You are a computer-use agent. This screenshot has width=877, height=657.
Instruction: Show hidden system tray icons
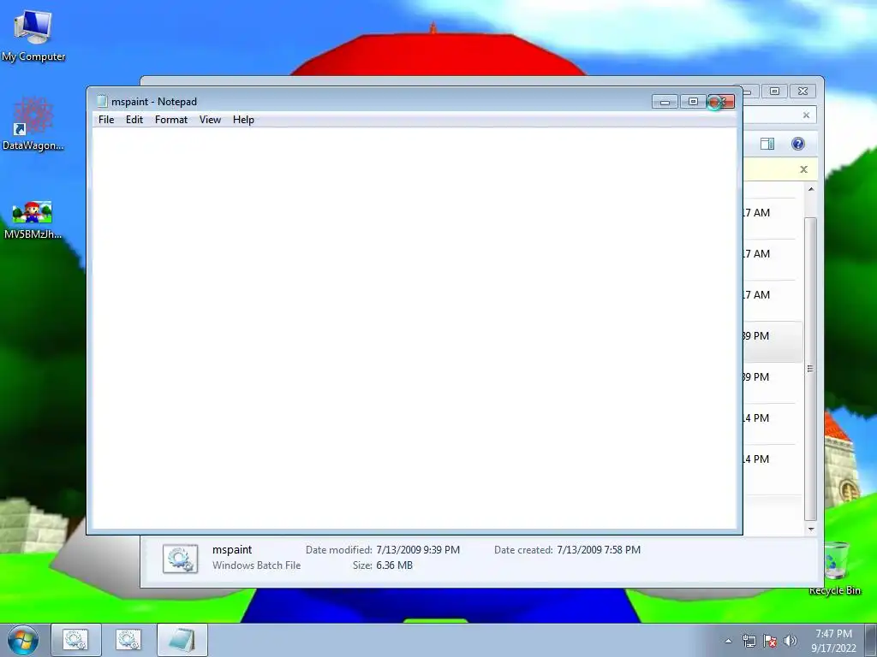pyautogui.click(x=728, y=641)
